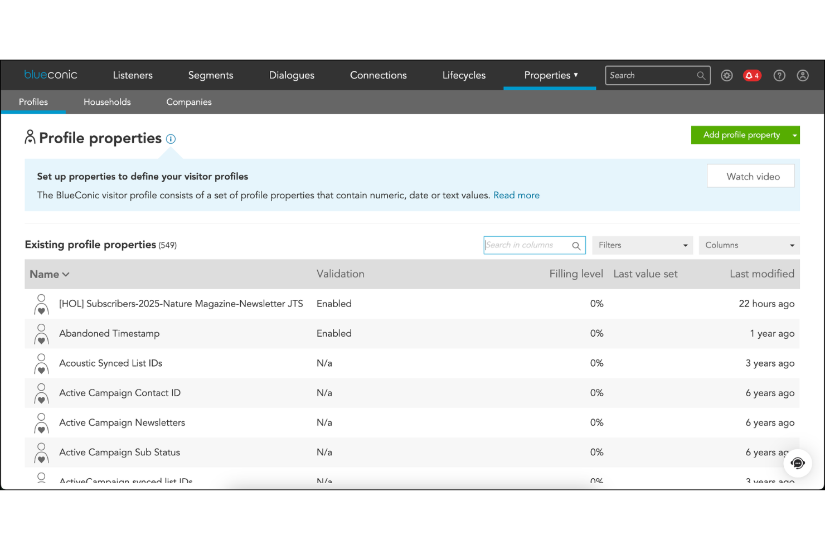Click the Watch video button
The width and height of the screenshot is (825, 550).
750,176
